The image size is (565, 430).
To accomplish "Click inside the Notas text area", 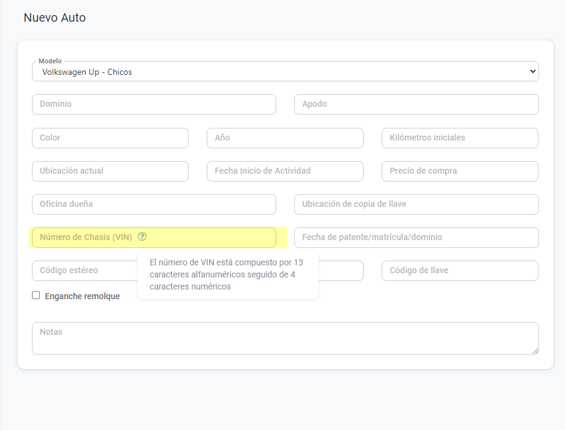I will point(285,338).
